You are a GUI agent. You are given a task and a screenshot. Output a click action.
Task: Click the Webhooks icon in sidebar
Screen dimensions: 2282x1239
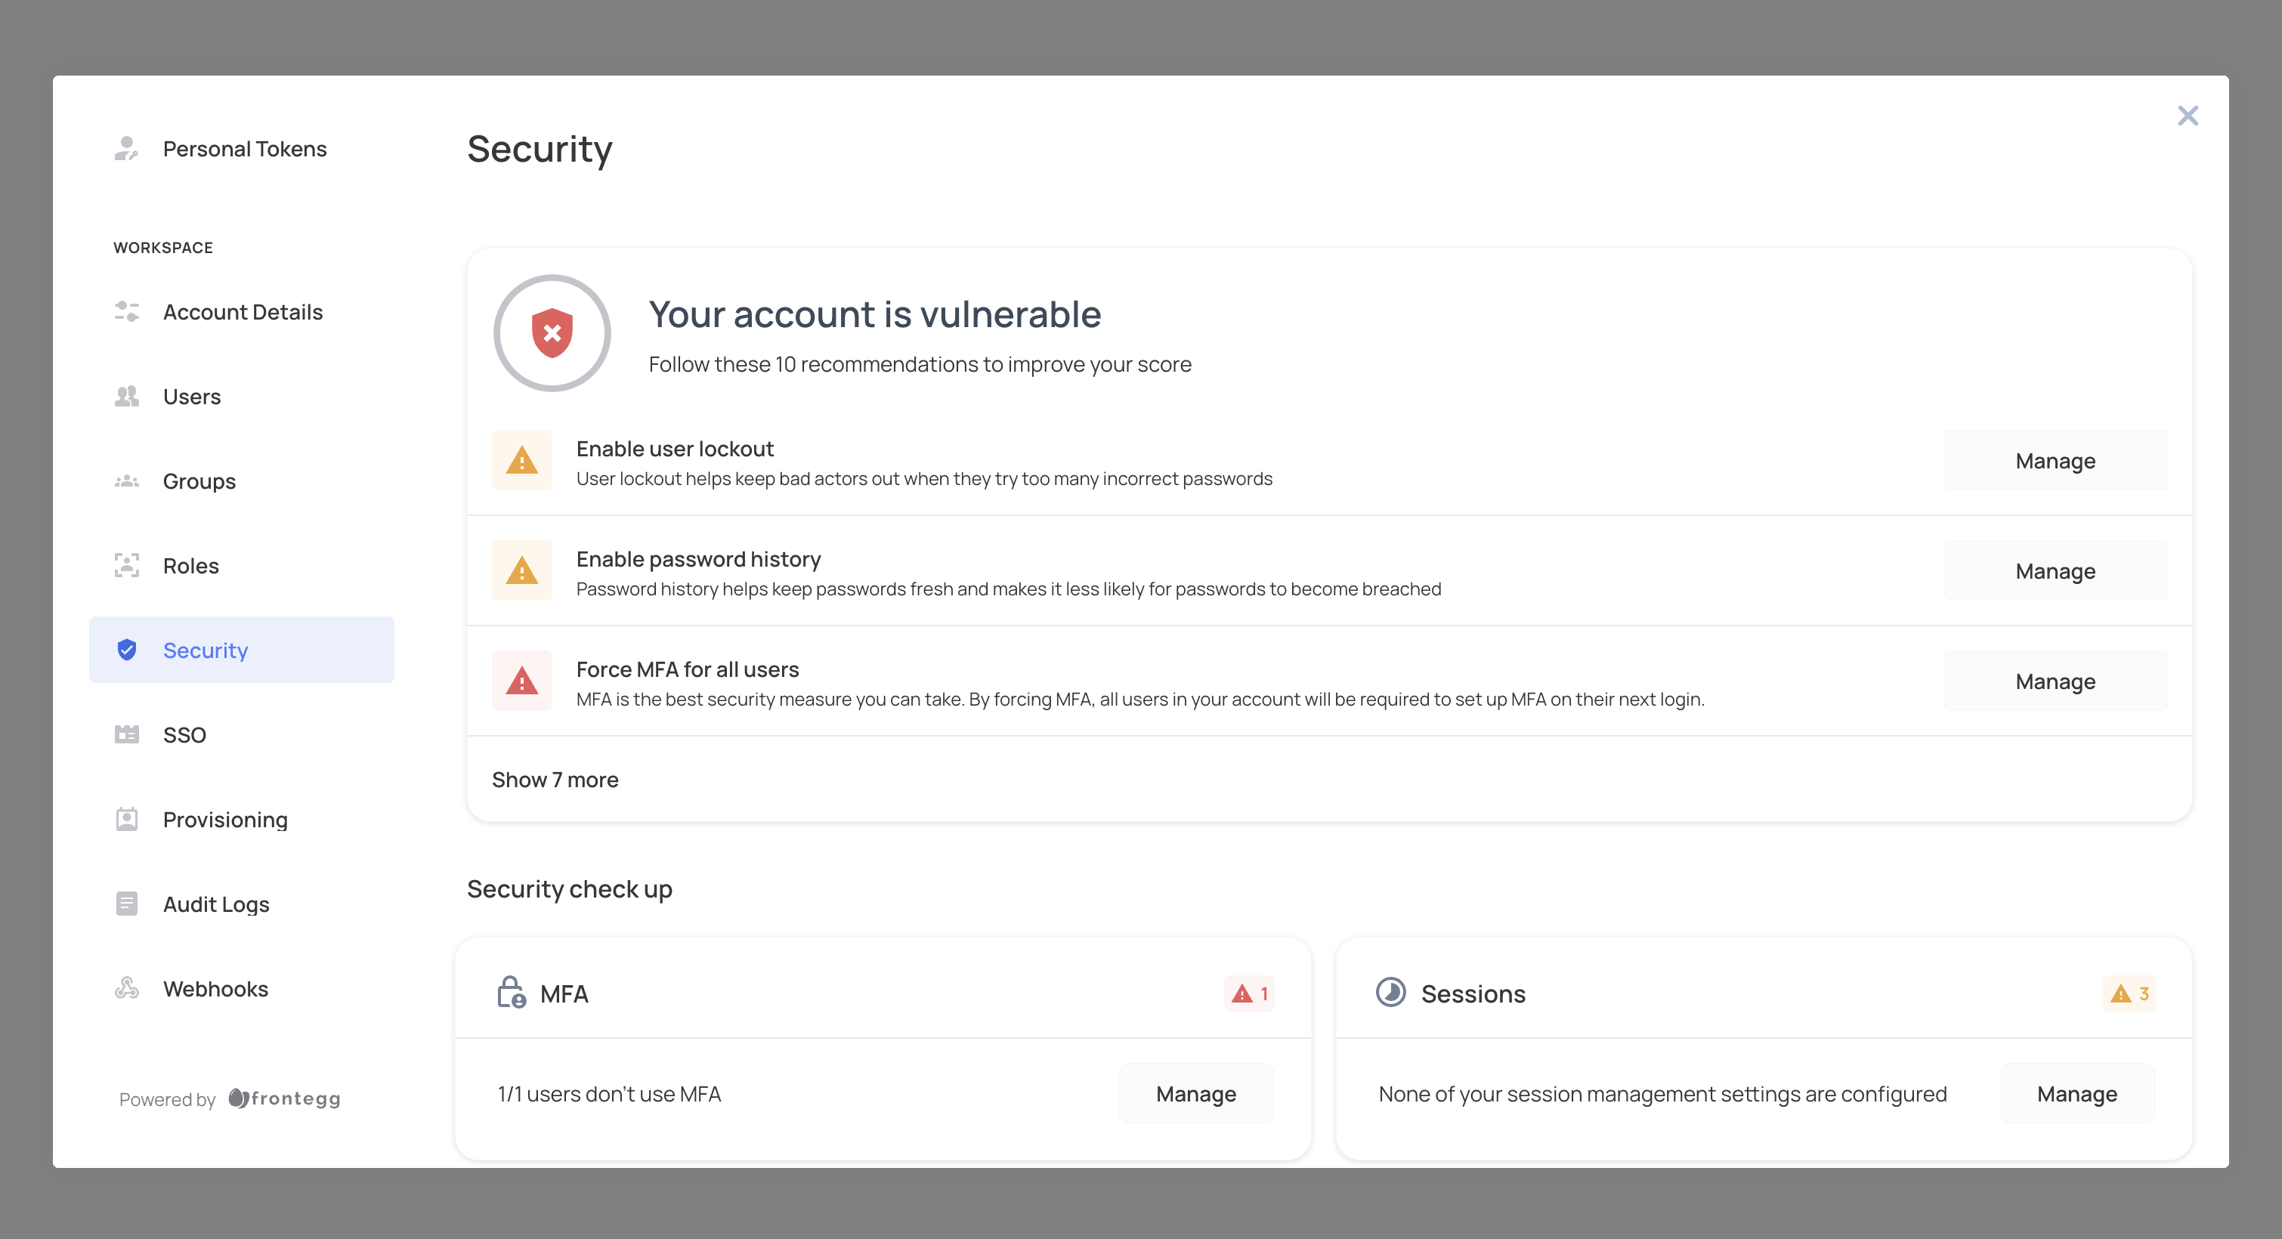(x=125, y=988)
